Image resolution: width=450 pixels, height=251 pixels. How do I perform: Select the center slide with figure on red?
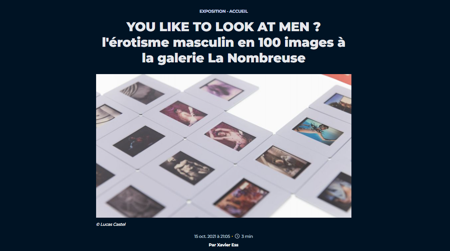pos(230,136)
